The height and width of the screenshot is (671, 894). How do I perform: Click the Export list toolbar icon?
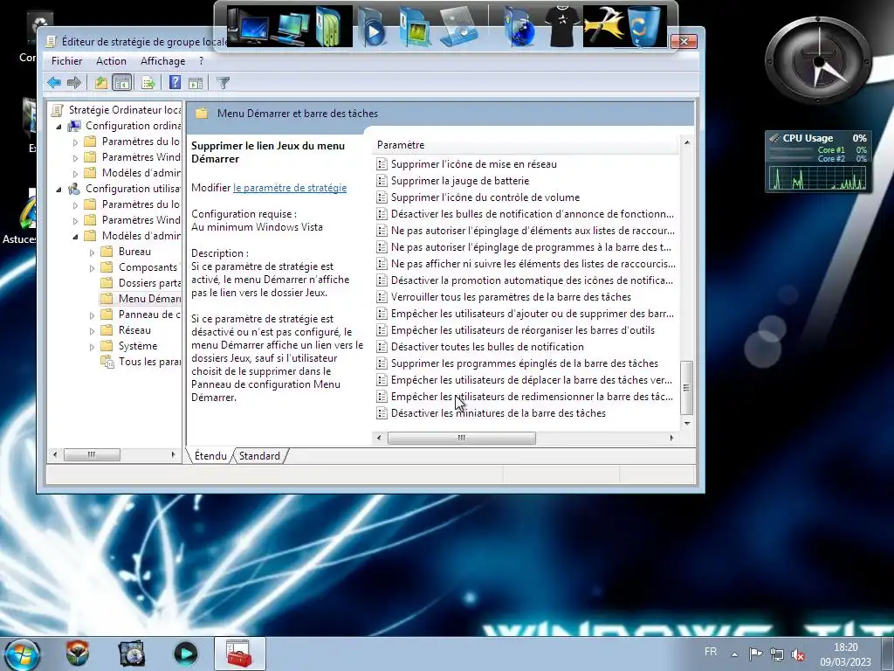click(148, 83)
